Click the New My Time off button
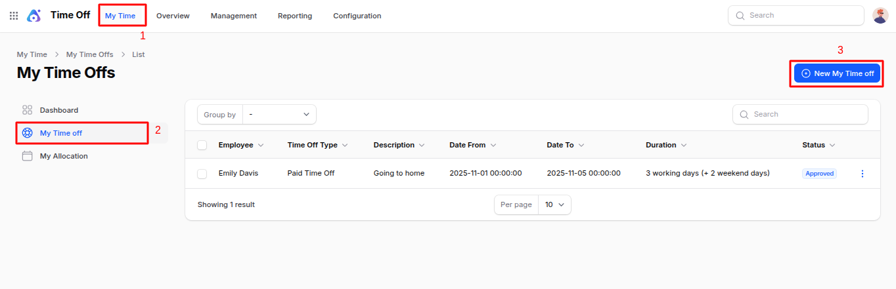 837,73
